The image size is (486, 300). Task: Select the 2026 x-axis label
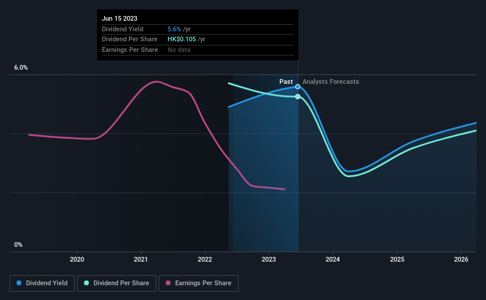[461, 259]
